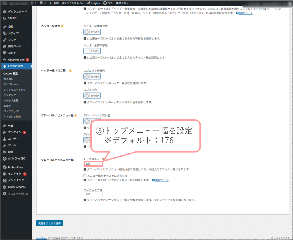Open the Insights menu in admin bar
Screen dimensions: 293x240
click(93, 3)
